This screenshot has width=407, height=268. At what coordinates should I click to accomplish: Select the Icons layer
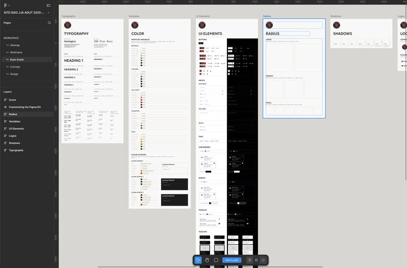12,100
